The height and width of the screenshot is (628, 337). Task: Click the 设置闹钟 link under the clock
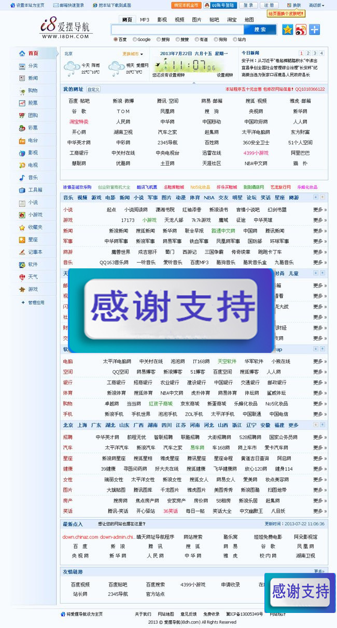point(224,75)
